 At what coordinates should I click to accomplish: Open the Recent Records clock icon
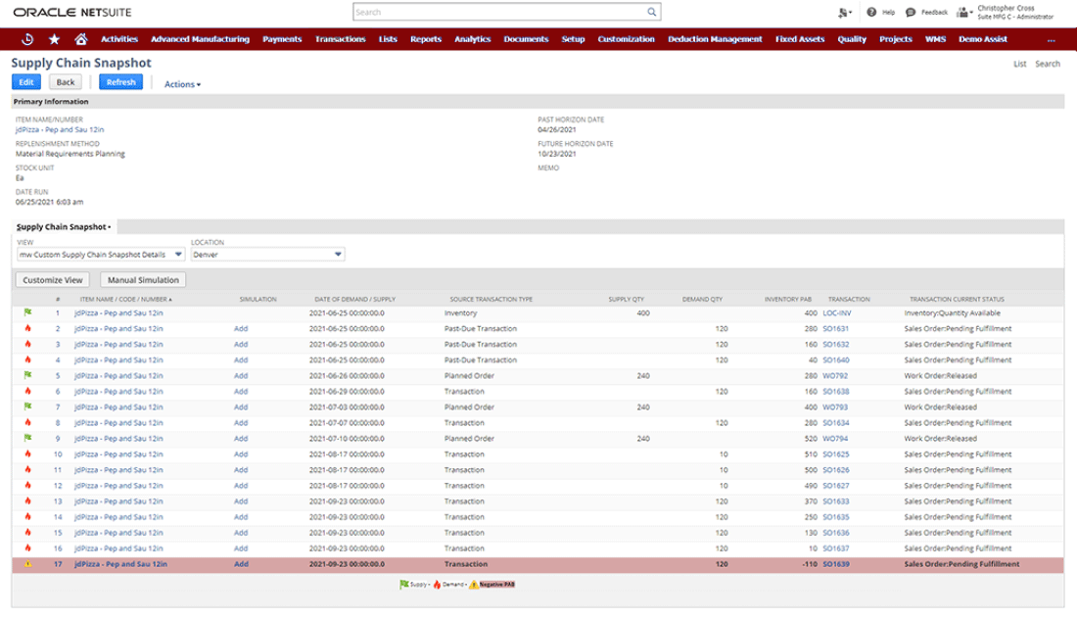27,39
